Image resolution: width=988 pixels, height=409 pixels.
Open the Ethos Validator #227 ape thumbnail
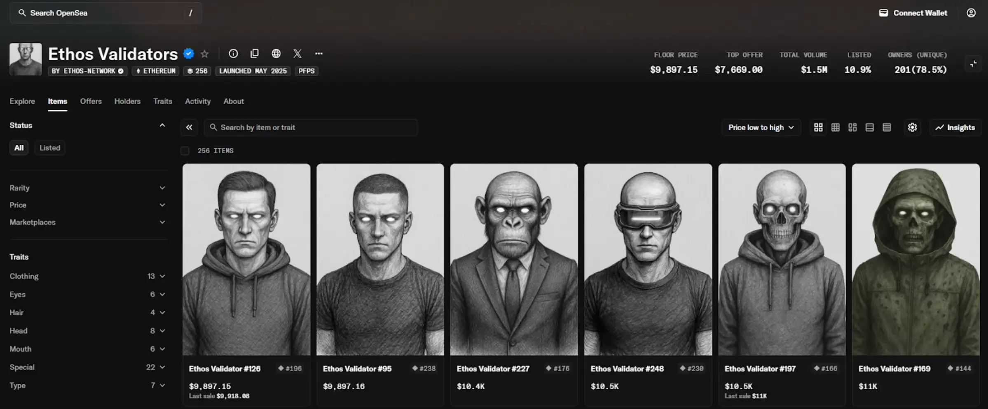514,259
